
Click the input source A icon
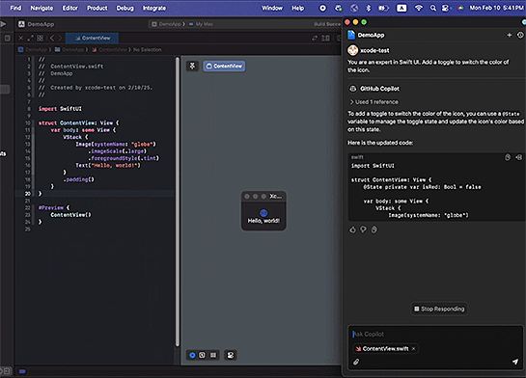(401, 8)
